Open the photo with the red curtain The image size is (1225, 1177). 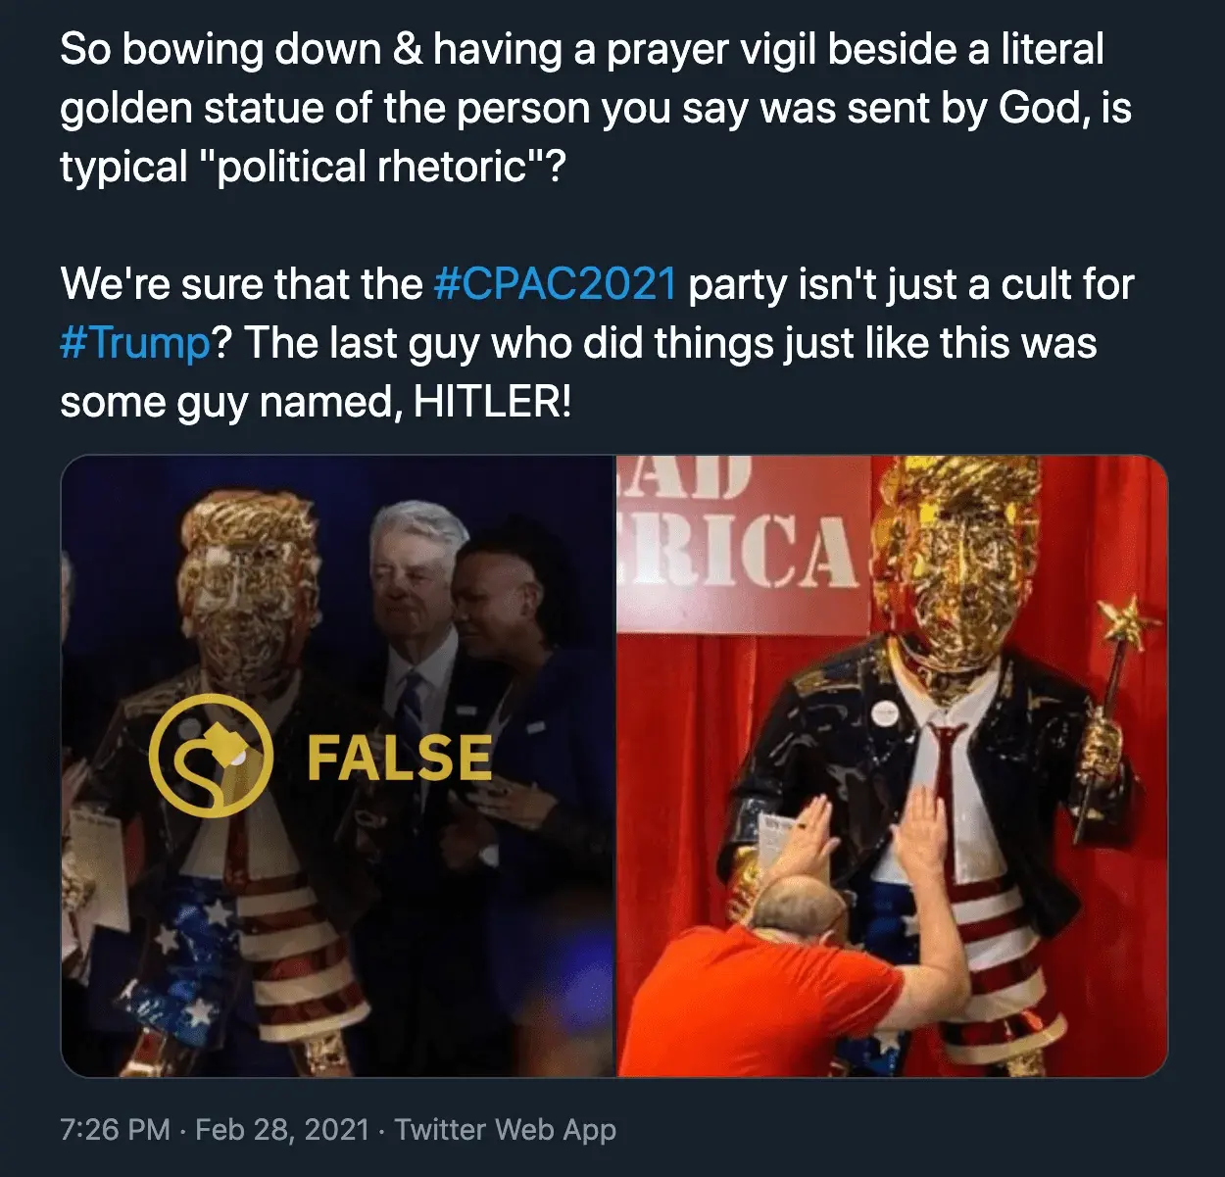tap(892, 765)
